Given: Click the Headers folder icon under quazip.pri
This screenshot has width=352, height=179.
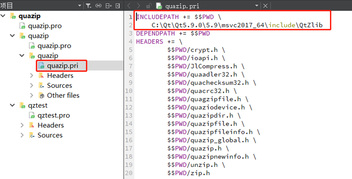Looking at the screenshot, I should pyautogui.click(x=41, y=76).
